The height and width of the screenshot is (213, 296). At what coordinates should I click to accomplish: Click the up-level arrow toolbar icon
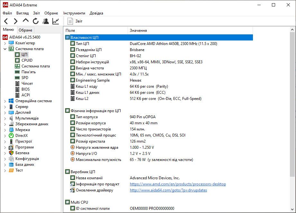click(x=26, y=20)
